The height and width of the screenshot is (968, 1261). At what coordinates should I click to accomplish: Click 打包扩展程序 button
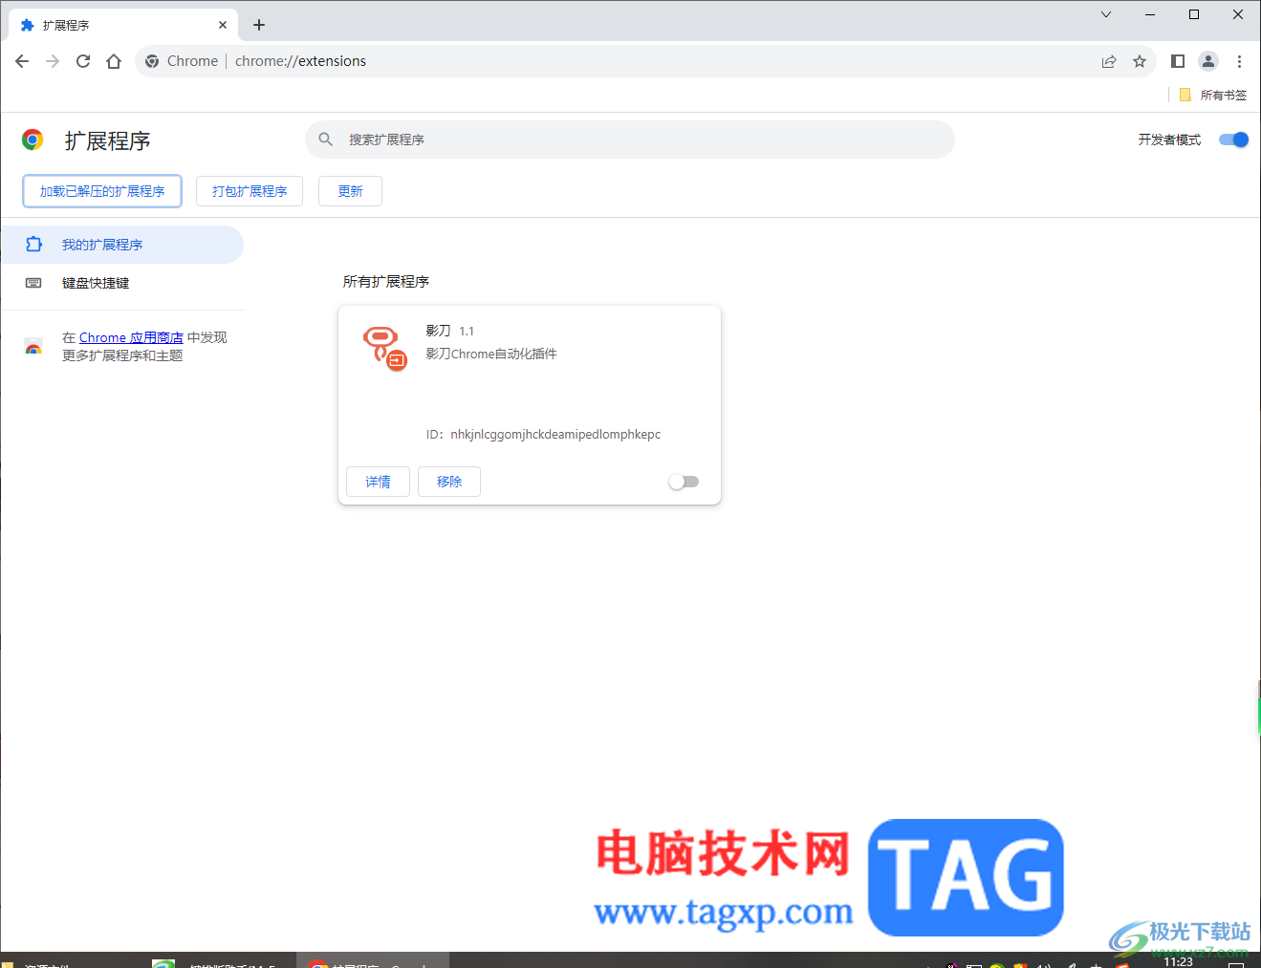tap(250, 191)
